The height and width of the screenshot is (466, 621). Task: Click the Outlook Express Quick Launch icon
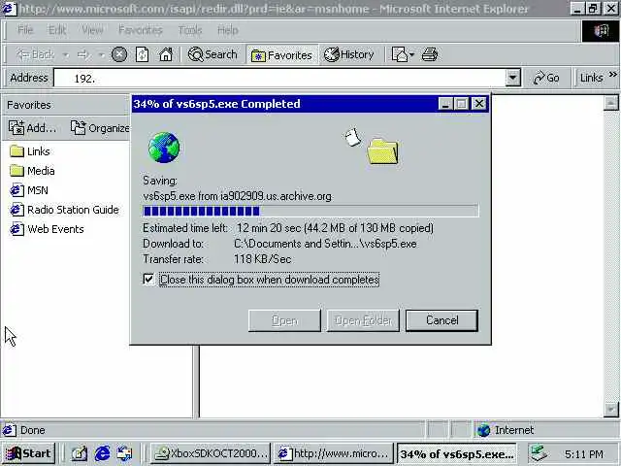[124, 453]
